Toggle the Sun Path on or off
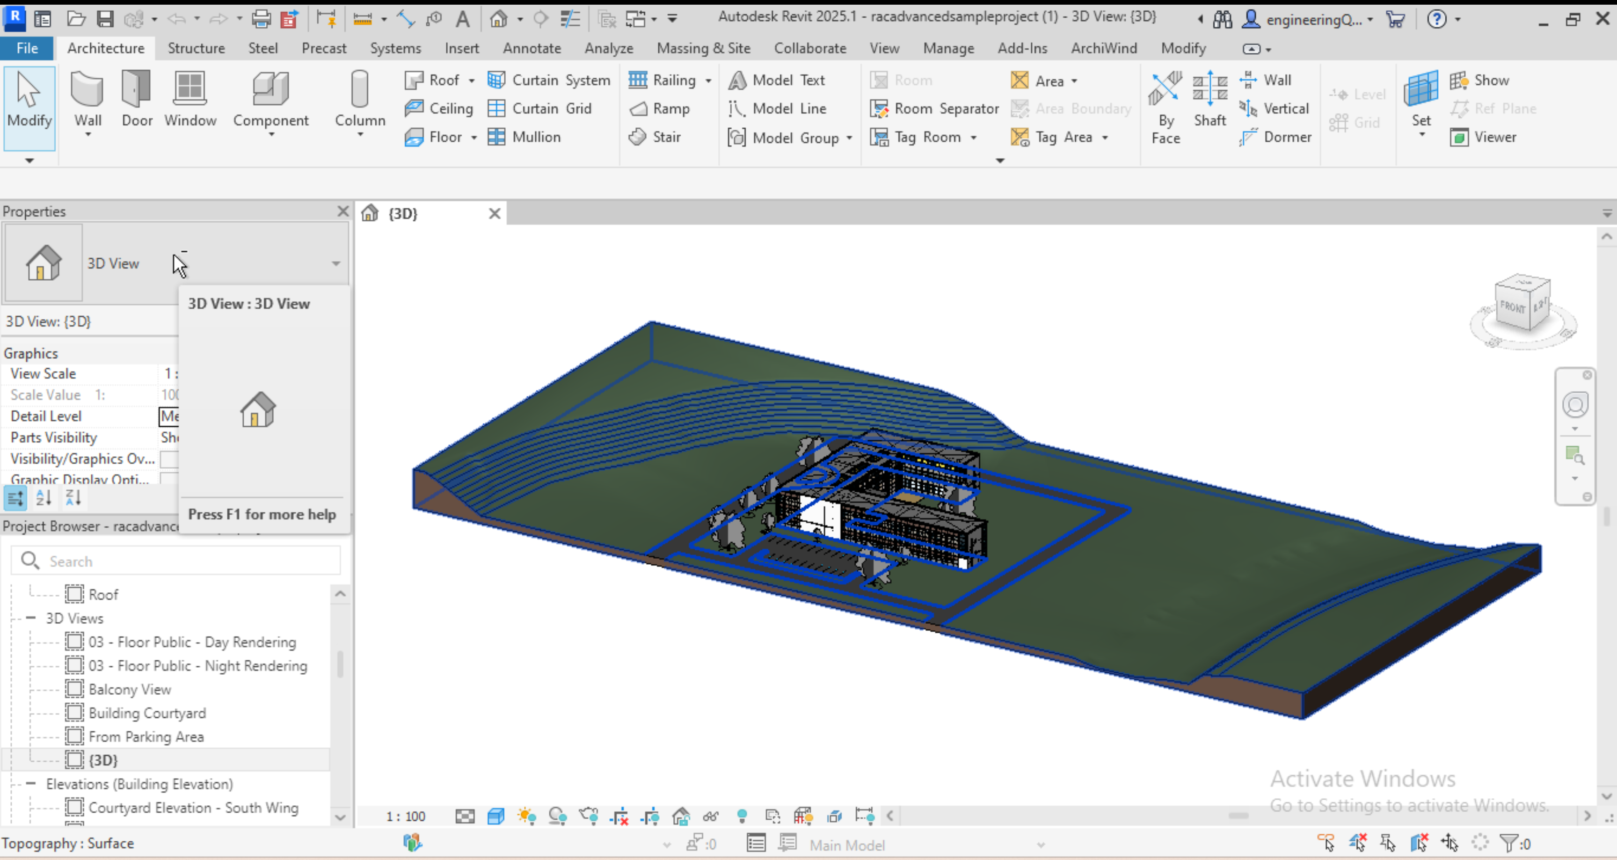Image resolution: width=1617 pixels, height=860 pixels. tap(526, 816)
